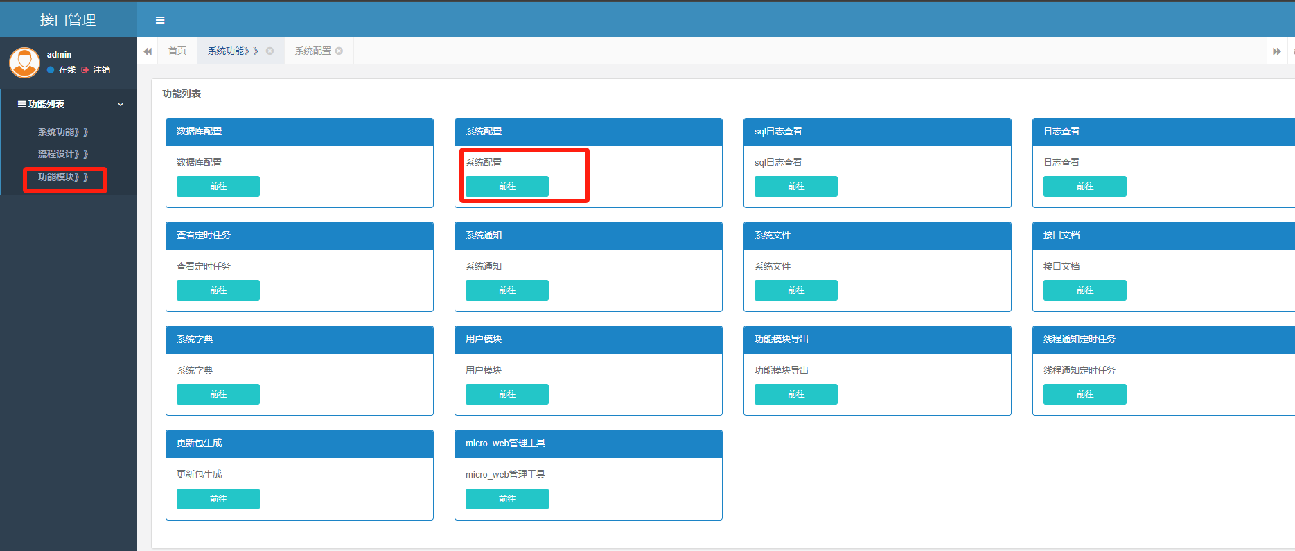The image size is (1295, 551).
Task: Close the 系统功能 tab via x icon
Action: (270, 51)
